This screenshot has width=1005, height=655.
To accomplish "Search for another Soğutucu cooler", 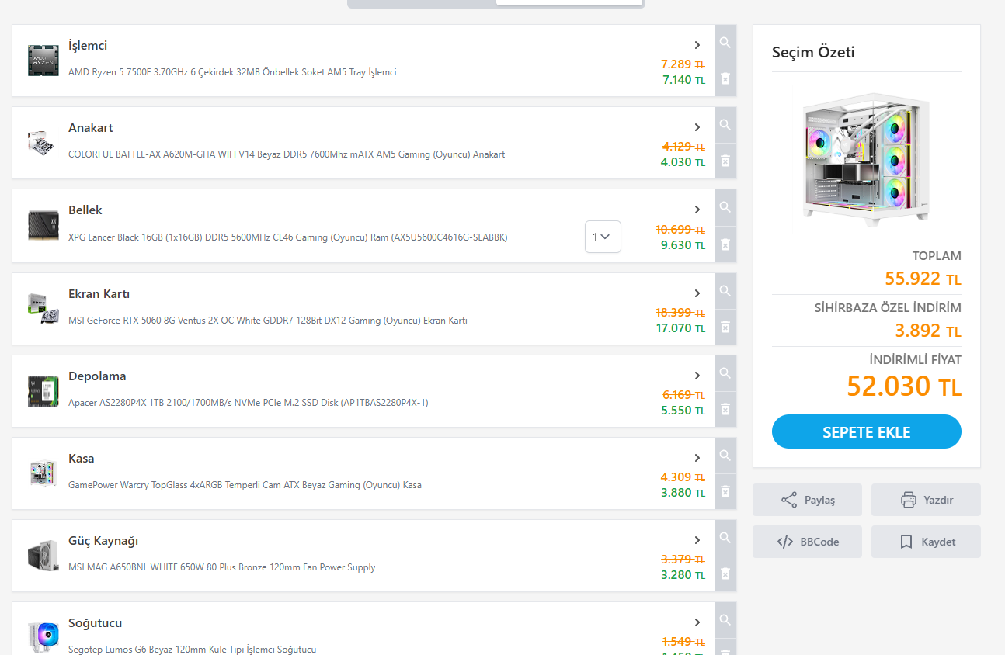I will coord(725,621).
